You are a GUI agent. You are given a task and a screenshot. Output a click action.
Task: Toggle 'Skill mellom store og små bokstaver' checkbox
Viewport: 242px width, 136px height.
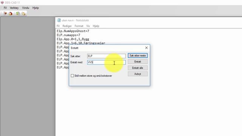click(72, 76)
